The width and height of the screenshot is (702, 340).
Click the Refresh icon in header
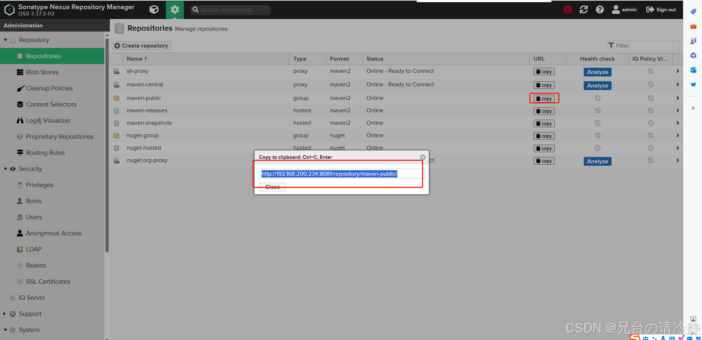click(x=584, y=10)
